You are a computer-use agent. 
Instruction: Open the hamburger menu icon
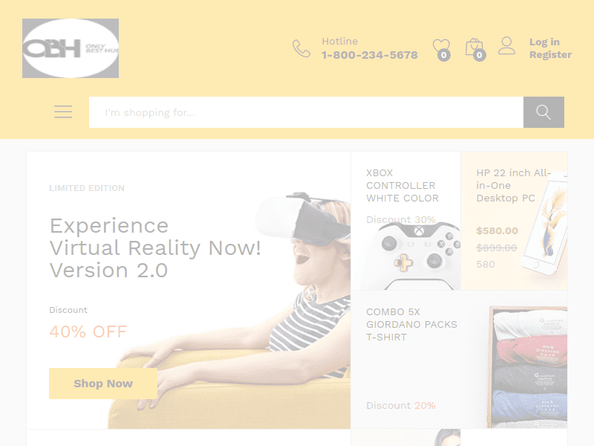[63, 112]
